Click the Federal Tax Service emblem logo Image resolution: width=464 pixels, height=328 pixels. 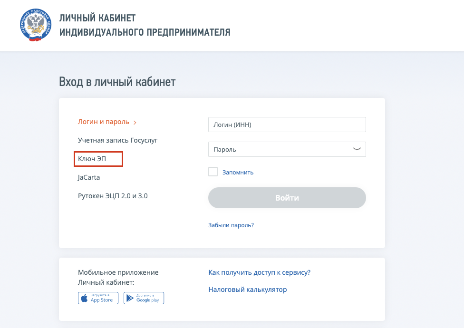coord(36,25)
